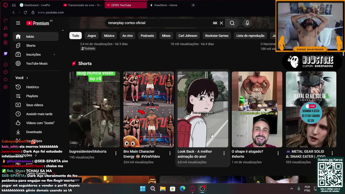Toggle the YouTube hamburger guide menu
The width and height of the screenshot is (345, 194).
tap(18, 23)
